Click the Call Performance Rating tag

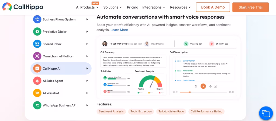point(206,111)
